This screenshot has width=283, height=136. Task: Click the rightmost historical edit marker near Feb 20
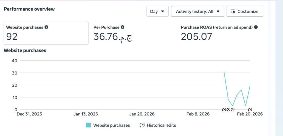pyautogui.click(x=250, y=110)
